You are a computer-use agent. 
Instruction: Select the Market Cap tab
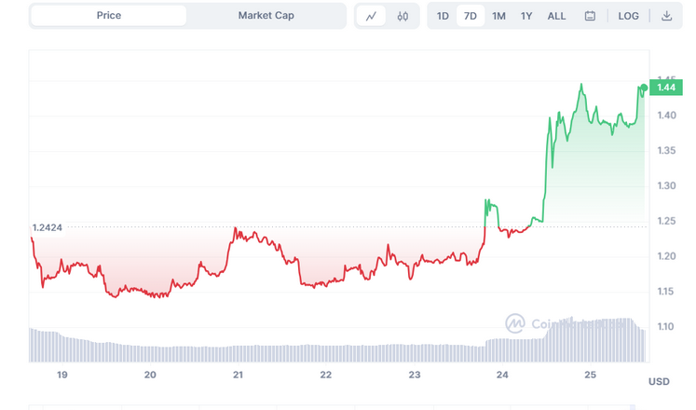tap(266, 16)
